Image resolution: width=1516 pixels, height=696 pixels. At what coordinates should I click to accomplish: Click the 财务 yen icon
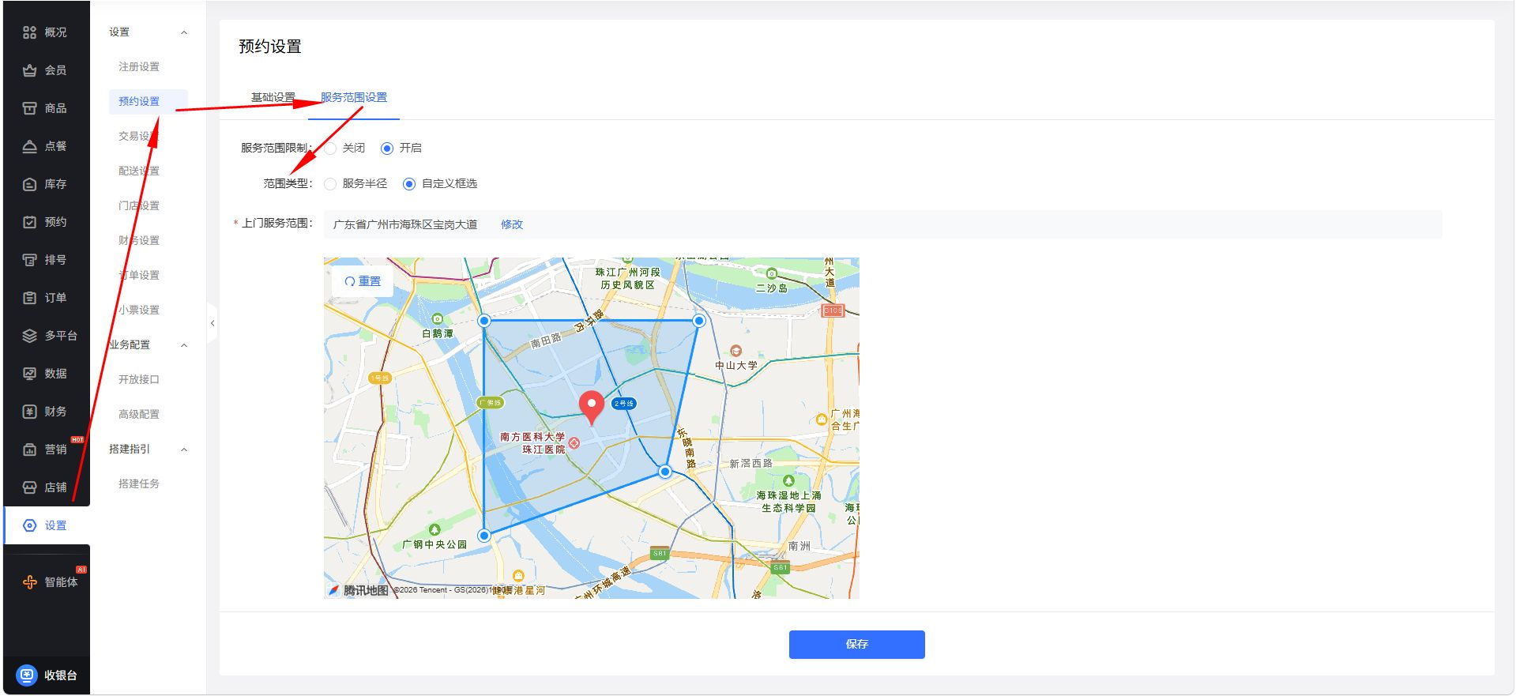pos(29,412)
